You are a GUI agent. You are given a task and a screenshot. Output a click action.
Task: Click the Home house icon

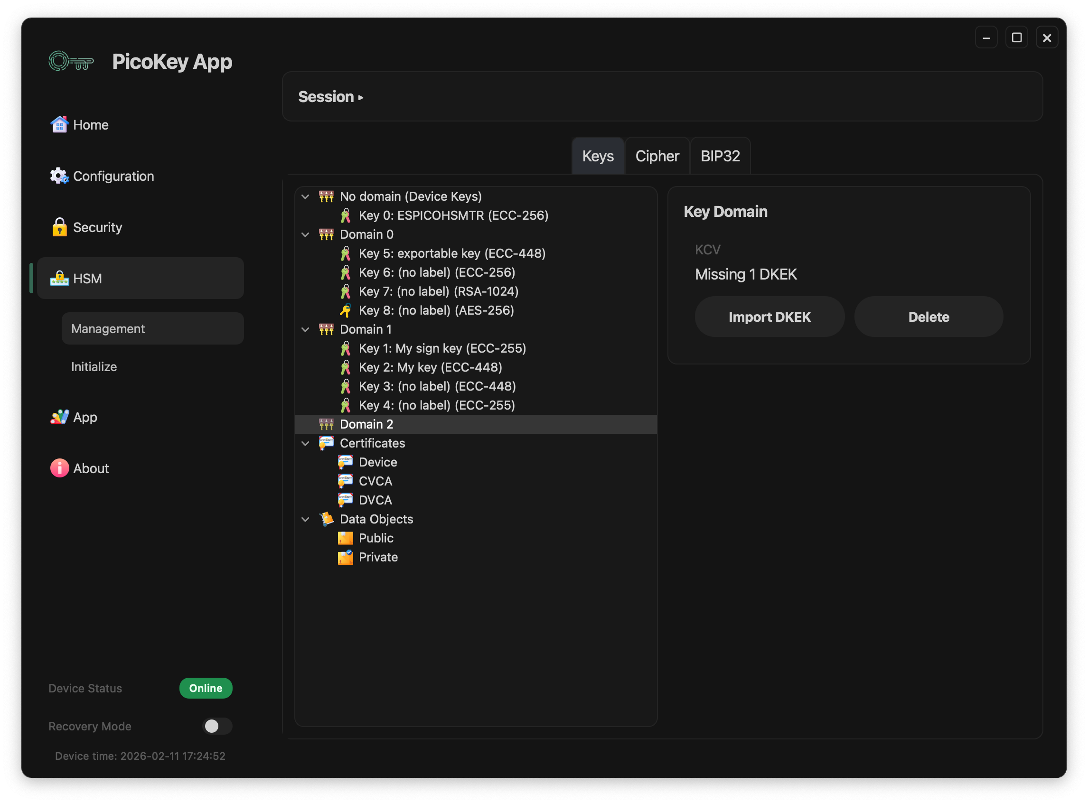point(59,124)
